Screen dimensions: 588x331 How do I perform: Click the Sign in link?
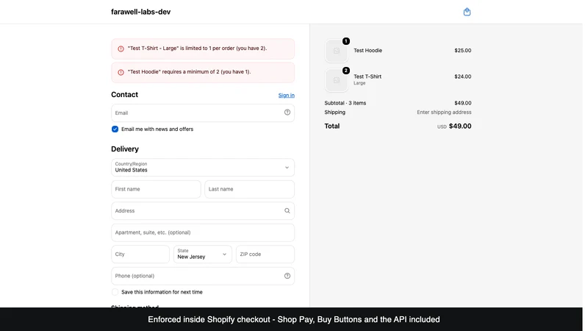pos(286,96)
